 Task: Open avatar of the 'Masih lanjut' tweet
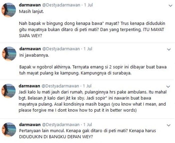pos(8,10)
